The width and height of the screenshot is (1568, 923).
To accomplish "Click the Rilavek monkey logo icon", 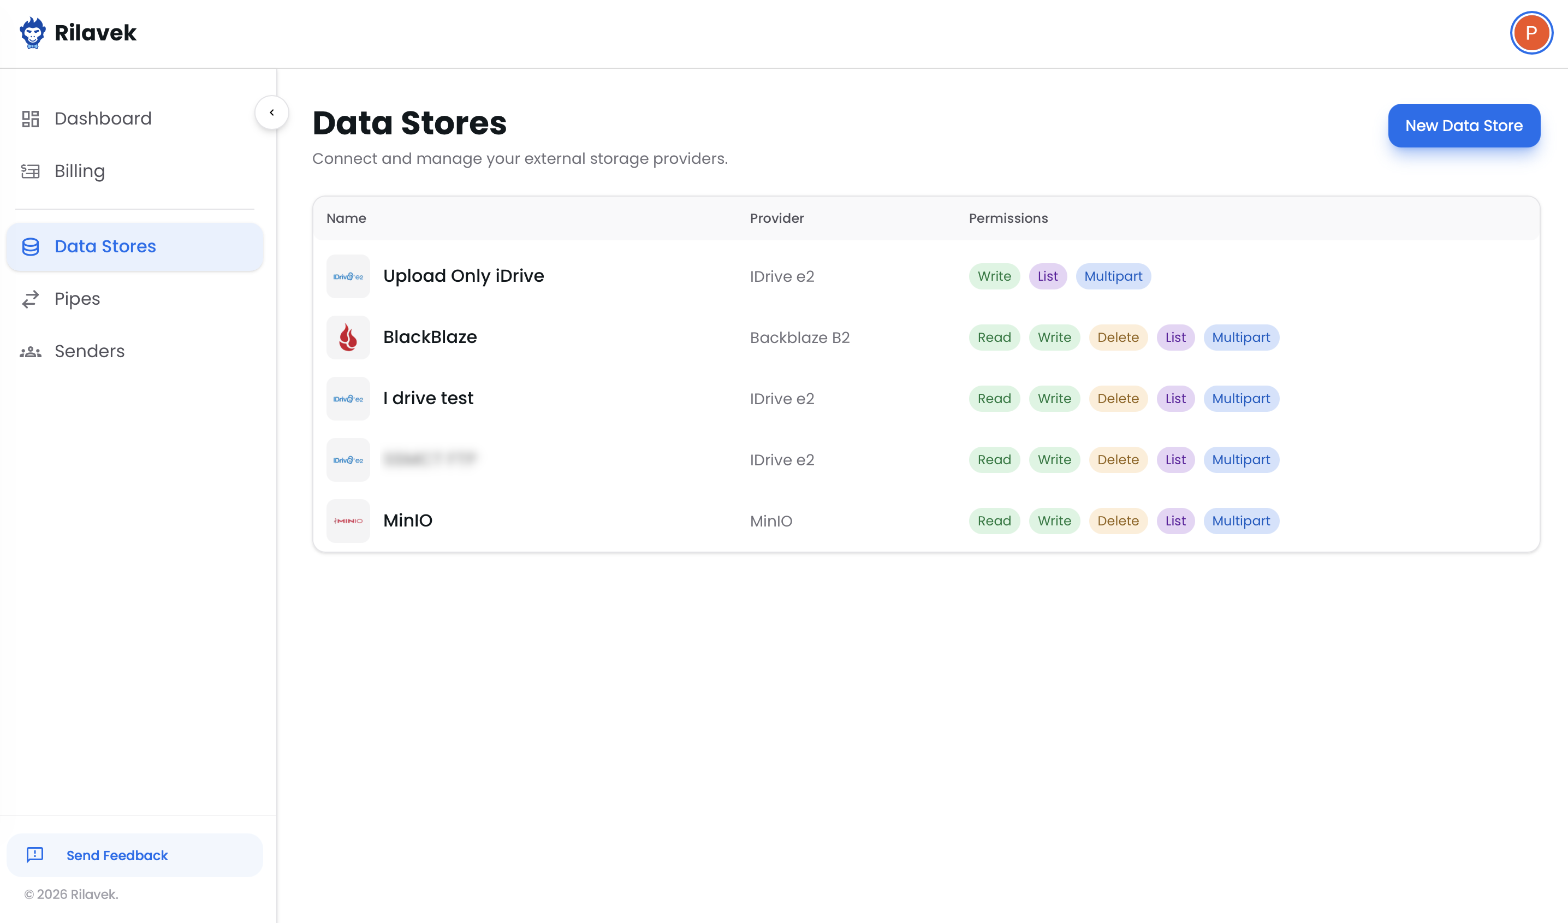I will [32, 32].
